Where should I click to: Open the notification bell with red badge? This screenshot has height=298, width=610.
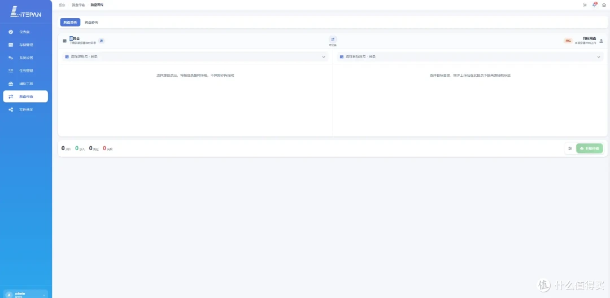(x=594, y=5)
